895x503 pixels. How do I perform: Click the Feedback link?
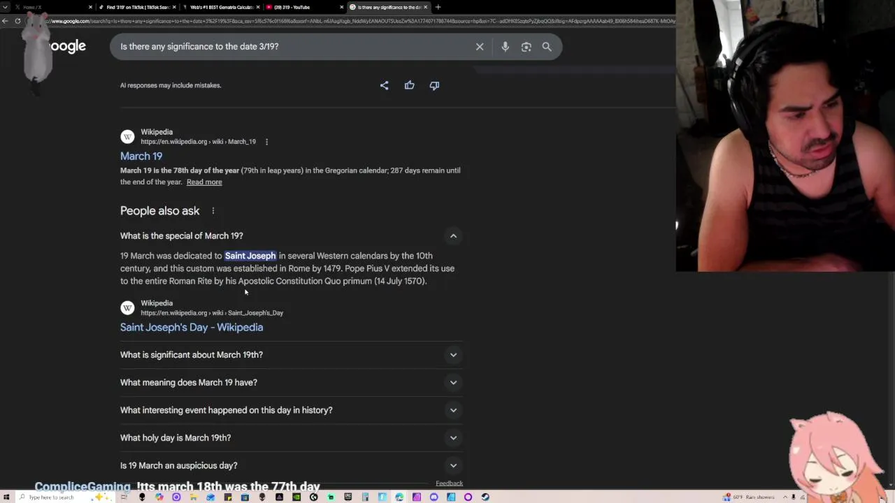(449, 483)
